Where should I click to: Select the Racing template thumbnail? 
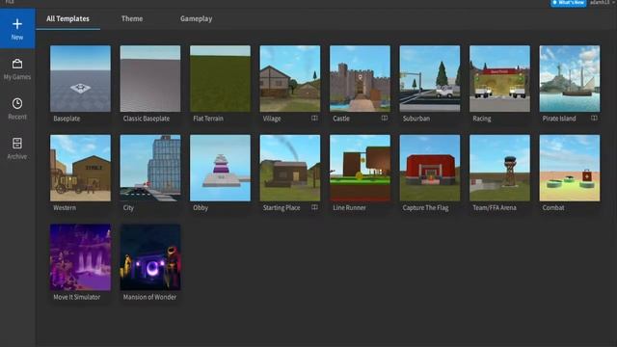click(x=499, y=79)
